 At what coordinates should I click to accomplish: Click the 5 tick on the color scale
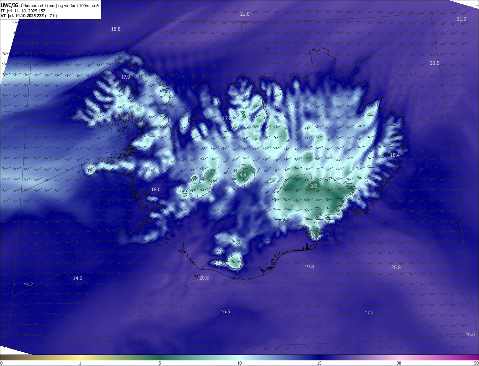(160, 363)
